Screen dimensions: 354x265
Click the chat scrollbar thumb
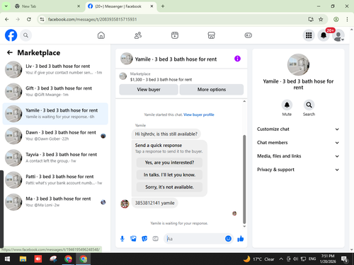[244, 179]
